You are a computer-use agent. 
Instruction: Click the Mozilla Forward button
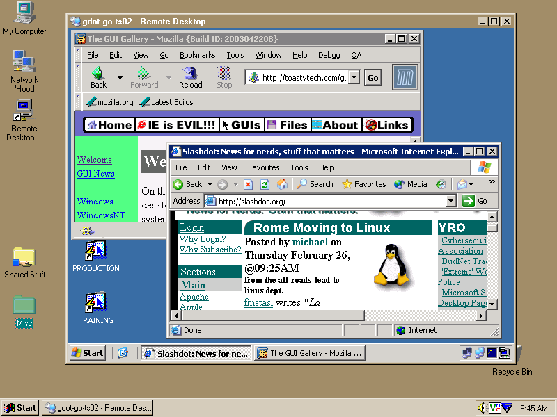click(x=144, y=77)
